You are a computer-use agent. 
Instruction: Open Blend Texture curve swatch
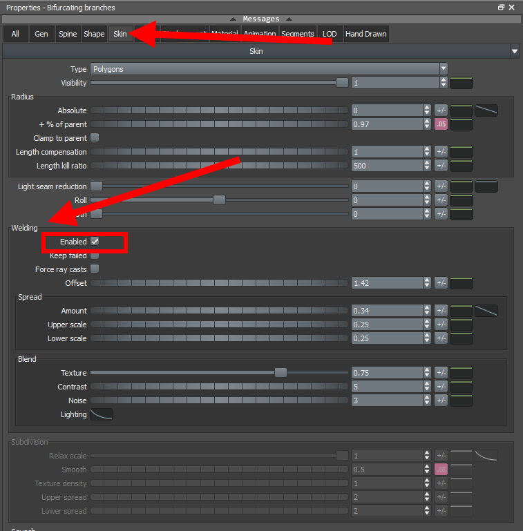click(x=462, y=373)
